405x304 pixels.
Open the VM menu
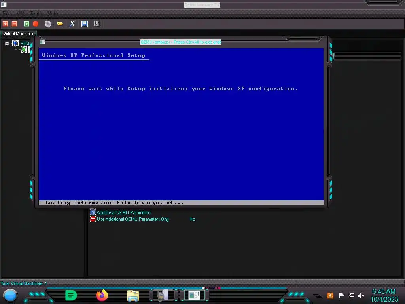[x=21, y=13]
